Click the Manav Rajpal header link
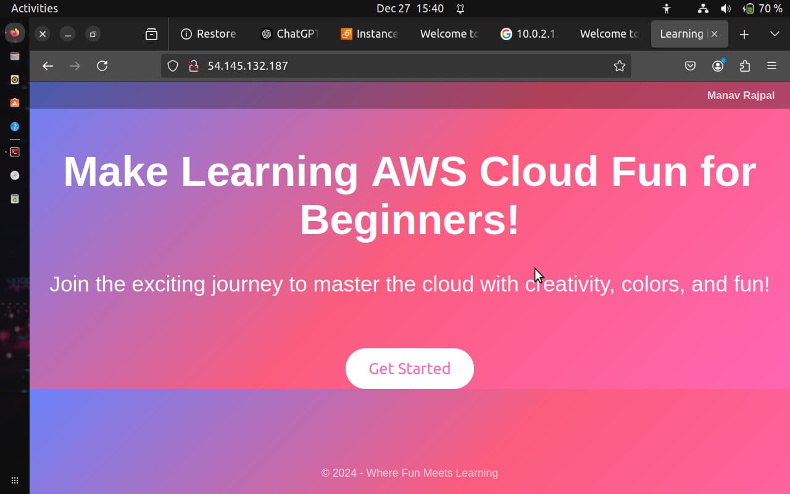The image size is (790, 494). click(x=741, y=95)
